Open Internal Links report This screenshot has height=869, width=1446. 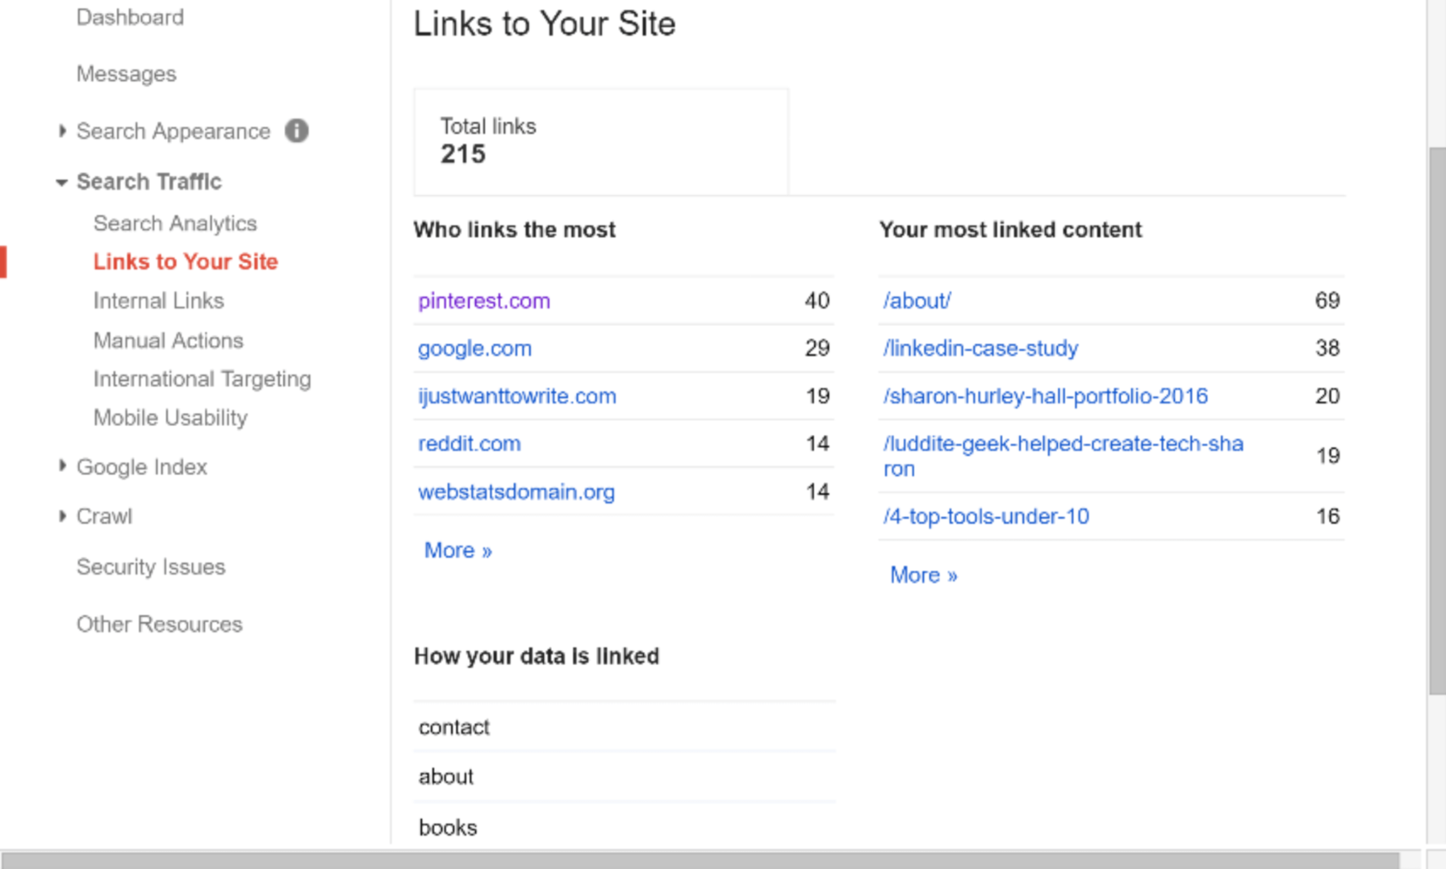tap(158, 300)
